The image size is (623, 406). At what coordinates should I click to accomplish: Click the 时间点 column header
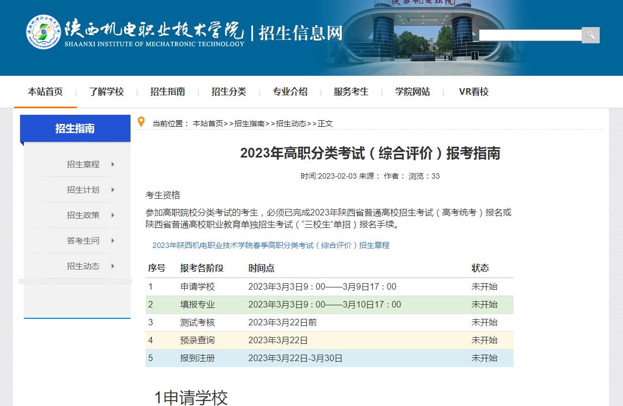(262, 269)
